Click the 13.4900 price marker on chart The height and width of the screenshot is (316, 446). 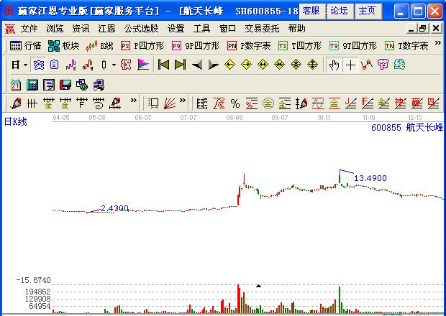pos(370,177)
